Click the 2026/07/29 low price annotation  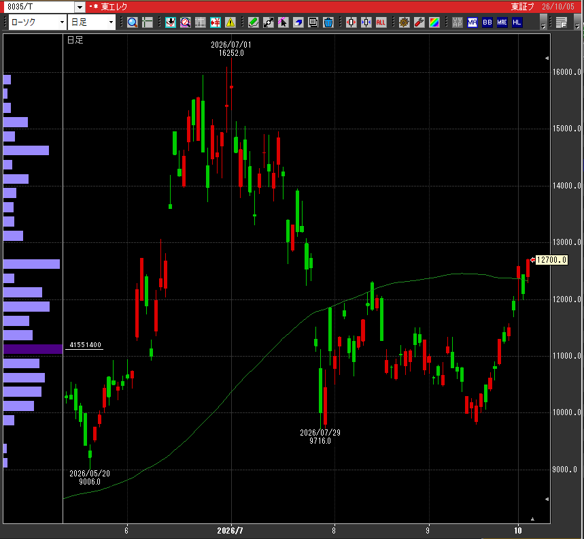[x=320, y=436]
